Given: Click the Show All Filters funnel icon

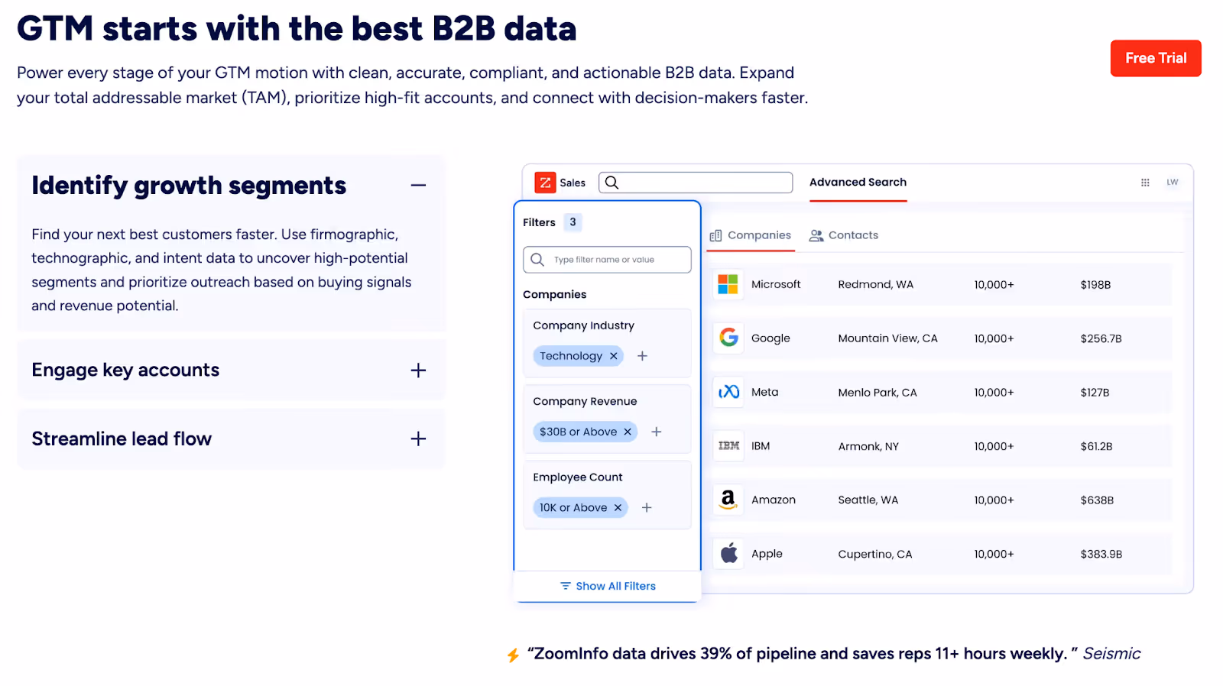Looking at the screenshot, I should pos(566,586).
